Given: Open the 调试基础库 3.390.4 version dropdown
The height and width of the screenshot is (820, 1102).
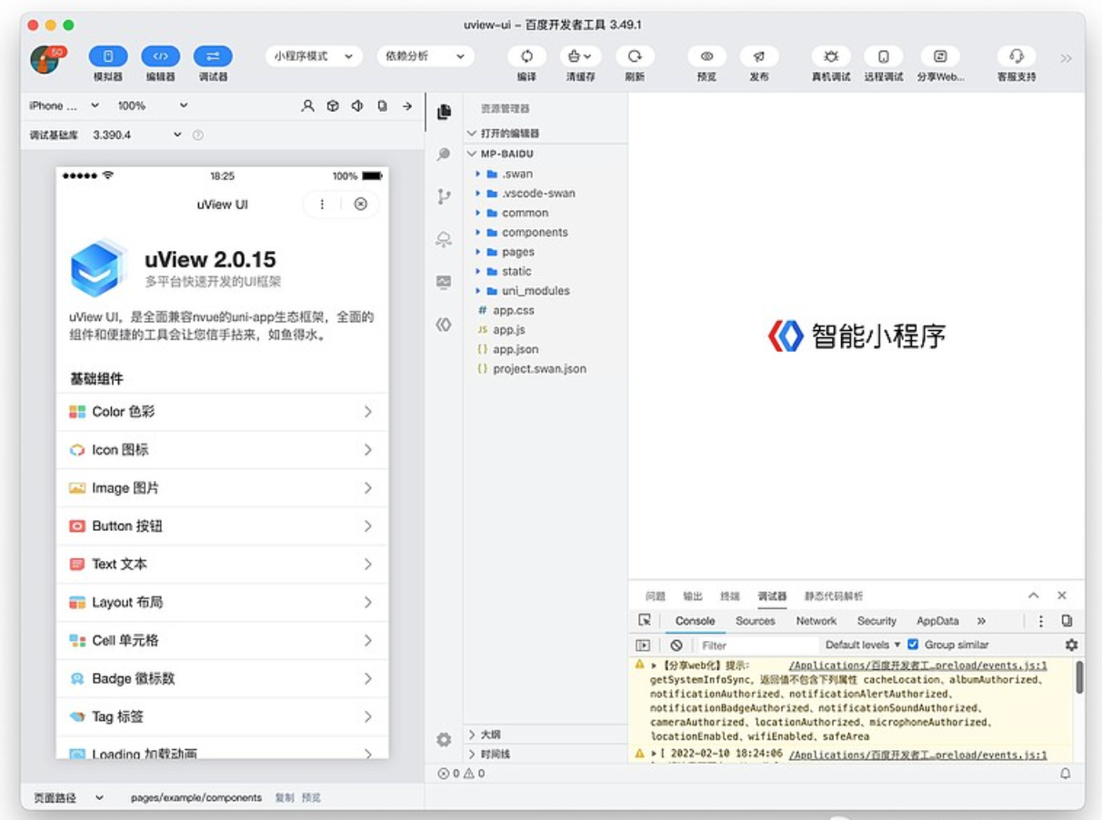Looking at the screenshot, I should tap(137, 135).
